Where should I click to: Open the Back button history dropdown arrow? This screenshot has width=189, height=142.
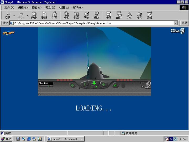(14, 16)
